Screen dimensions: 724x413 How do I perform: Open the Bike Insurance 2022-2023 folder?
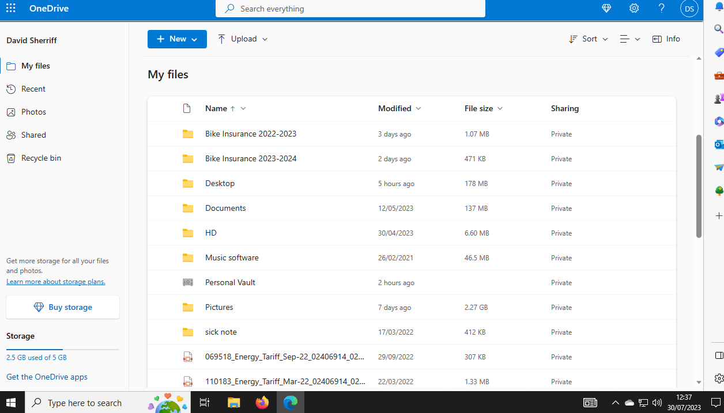coord(251,134)
